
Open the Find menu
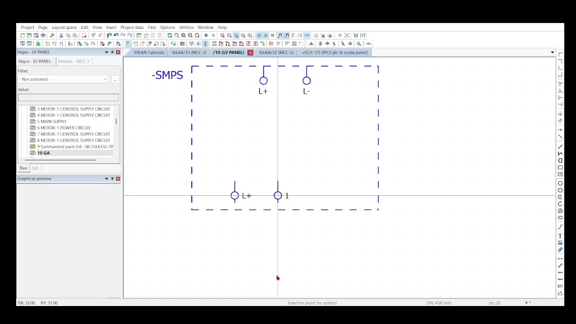152,27
